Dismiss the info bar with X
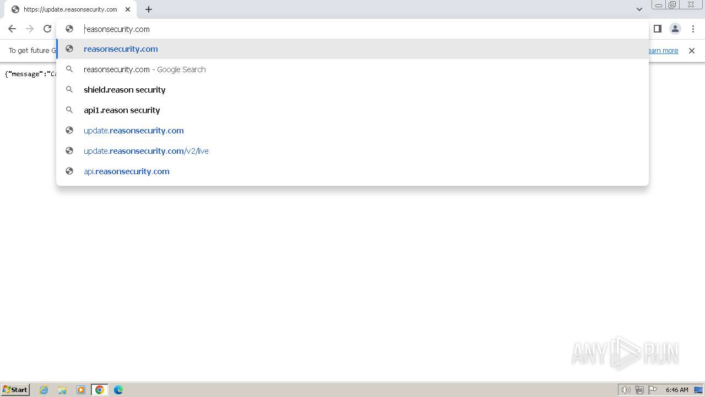705x397 pixels. pos(692,51)
